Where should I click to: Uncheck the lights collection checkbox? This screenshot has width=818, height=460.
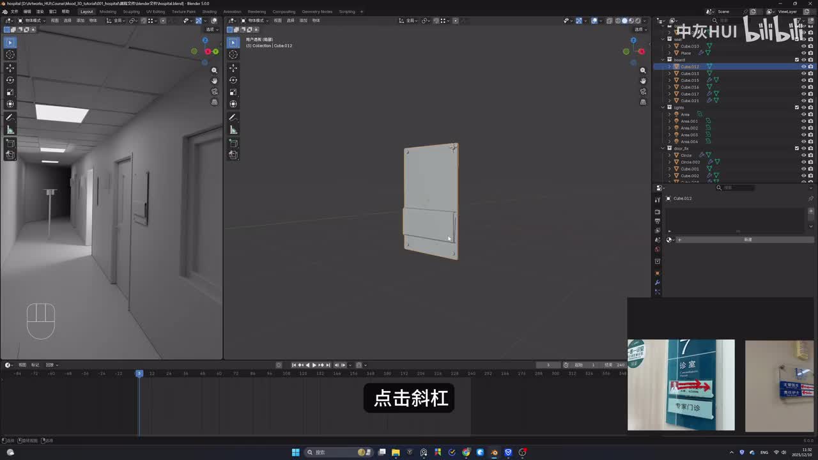[797, 107]
